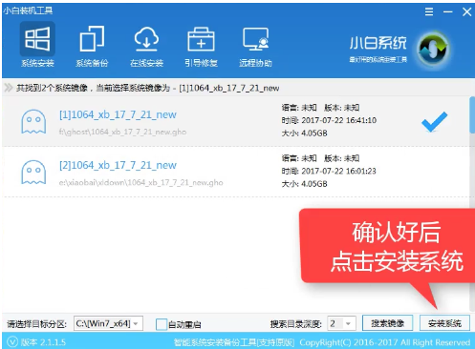
Task: Select image [1]1064_xb_17_7_21_new title
Action: click(118, 114)
